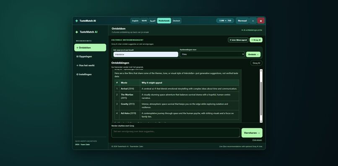The image size is (338, 166).
Task: Click the Ad Astra (2019) table cell
Action: pos(130,115)
